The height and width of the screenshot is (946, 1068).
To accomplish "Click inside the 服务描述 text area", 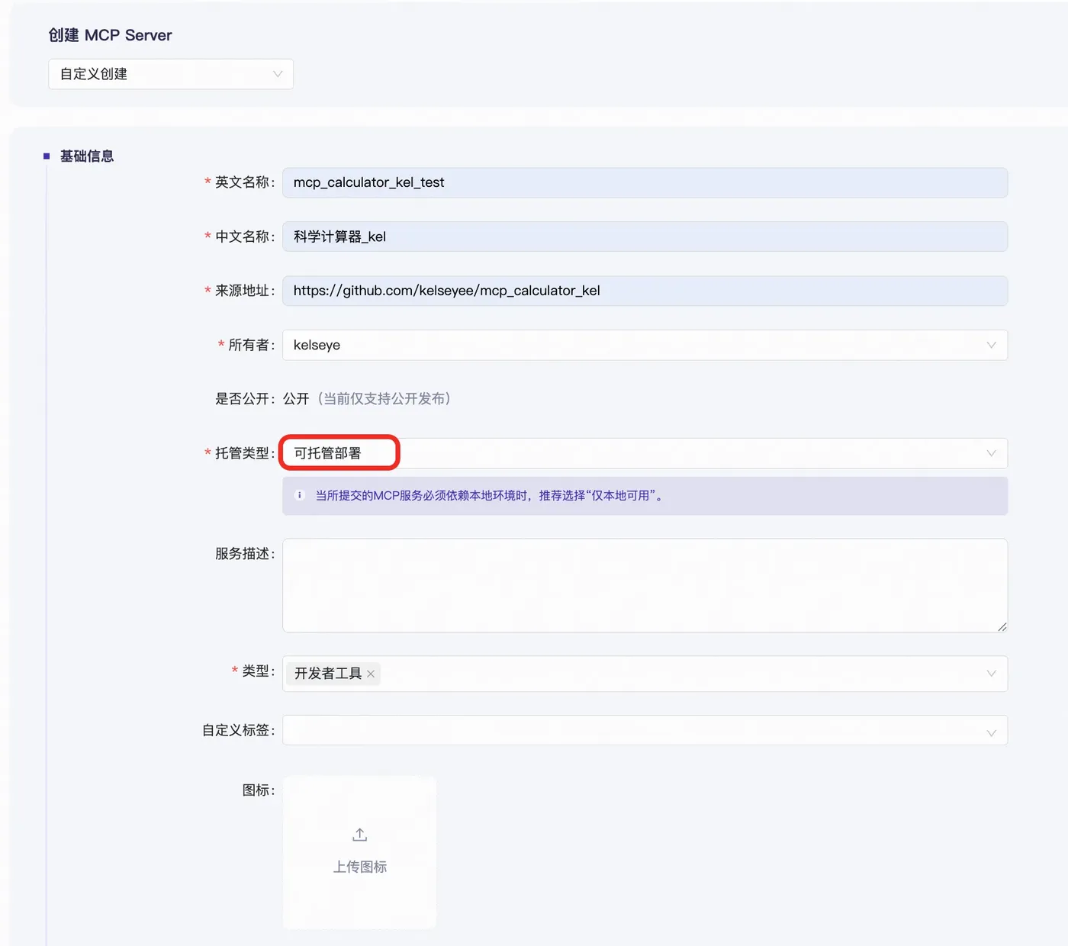I will (645, 585).
